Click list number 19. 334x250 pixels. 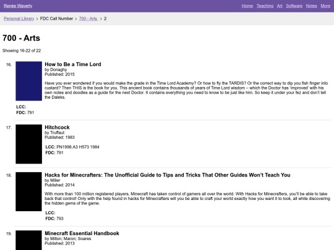(9, 233)
